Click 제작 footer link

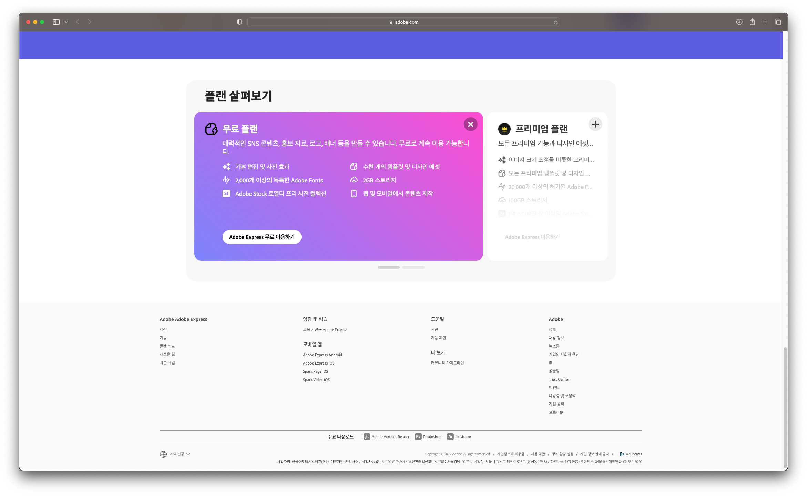coord(163,330)
